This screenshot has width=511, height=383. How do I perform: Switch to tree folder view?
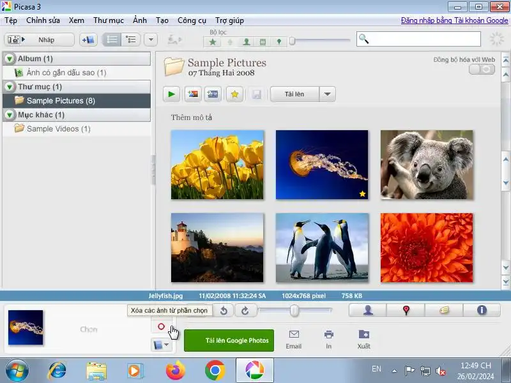click(131, 40)
